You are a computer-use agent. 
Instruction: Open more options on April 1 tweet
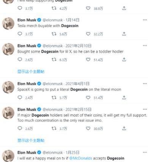click(x=145, y=83)
